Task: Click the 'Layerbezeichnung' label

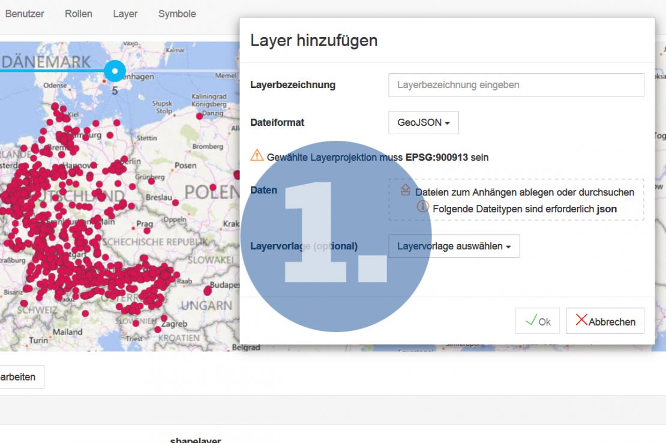Action: (293, 85)
